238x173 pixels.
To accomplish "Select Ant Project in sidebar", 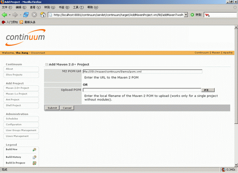I will click(21, 100).
